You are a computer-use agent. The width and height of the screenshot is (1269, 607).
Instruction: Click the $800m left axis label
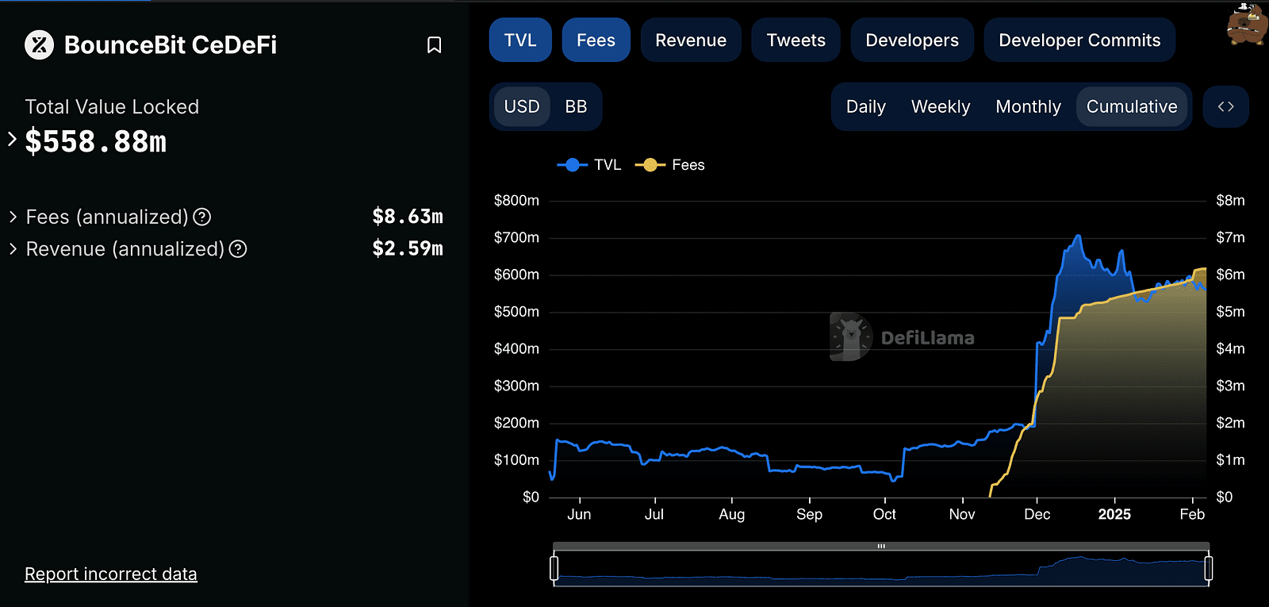tap(516, 201)
